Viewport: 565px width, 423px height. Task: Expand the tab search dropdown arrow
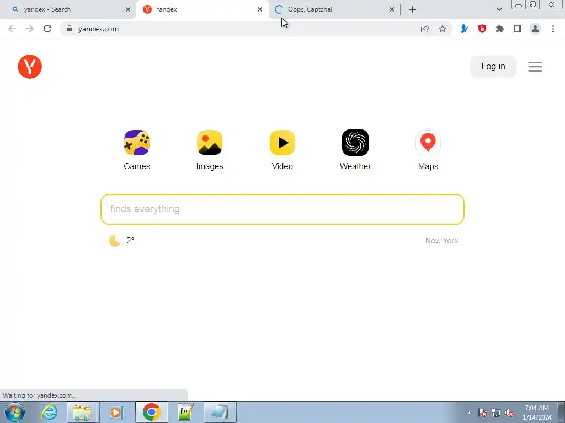[x=499, y=9]
